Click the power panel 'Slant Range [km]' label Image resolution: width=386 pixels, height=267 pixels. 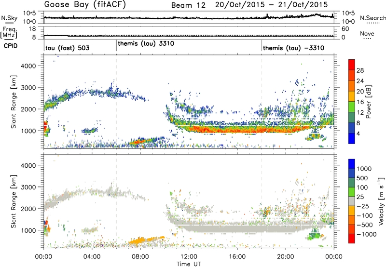(x=14, y=102)
